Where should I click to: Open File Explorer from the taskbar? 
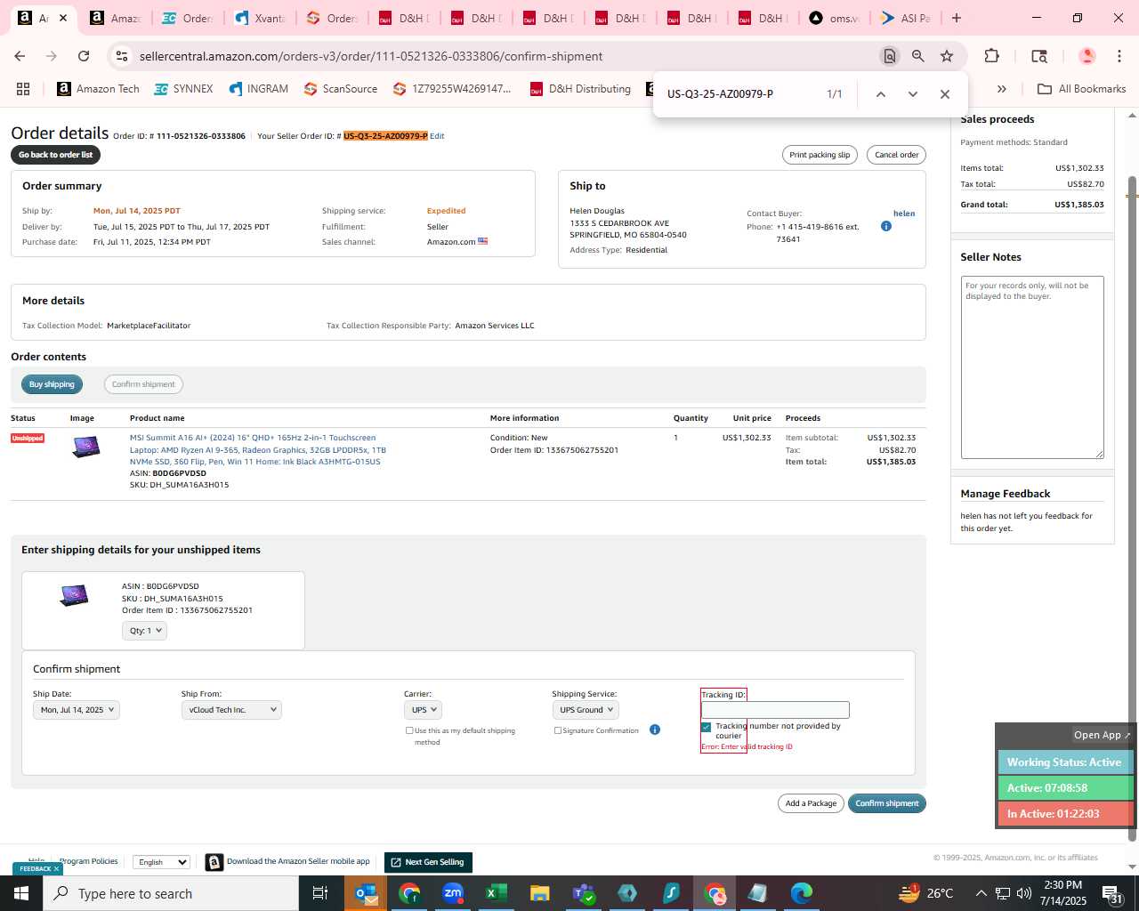(540, 893)
